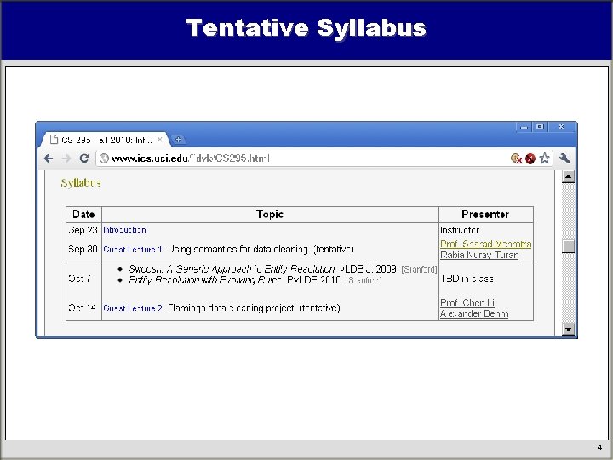
Task: Click the globe site icon in address bar
Action: coord(104,158)
